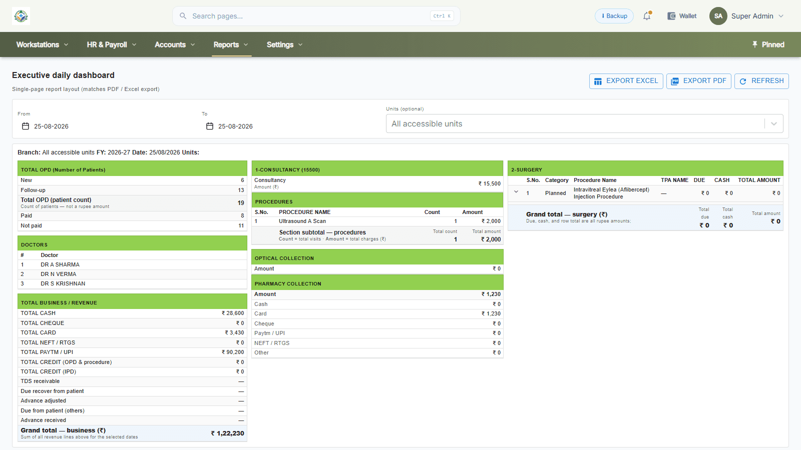Click Pharmacy Paytm / UPI row

pyautogui.click(x=377, y=333)
